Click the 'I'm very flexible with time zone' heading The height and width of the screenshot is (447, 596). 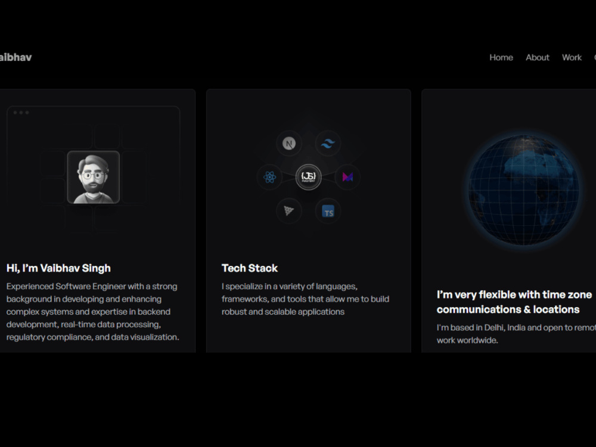coord(514,302)
